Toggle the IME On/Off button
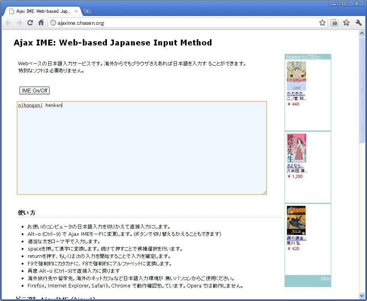367x301 pixels. pos(35,90)
